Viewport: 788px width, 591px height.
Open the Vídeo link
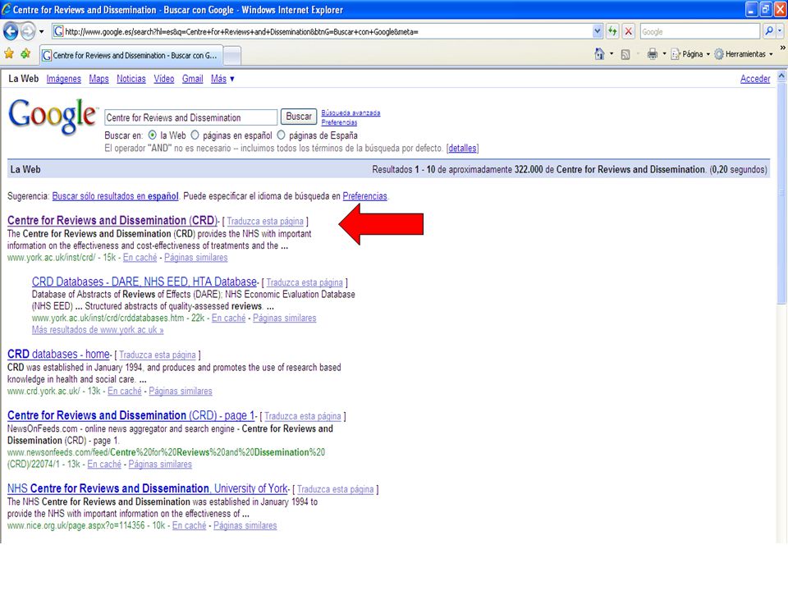164,79
